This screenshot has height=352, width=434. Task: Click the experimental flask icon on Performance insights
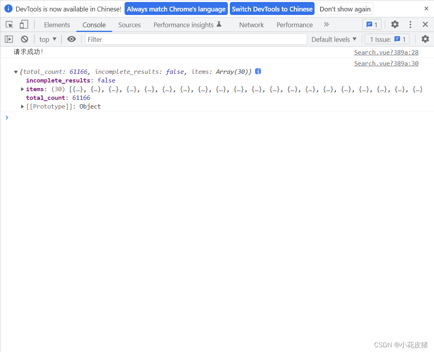(x=219, y=24)
